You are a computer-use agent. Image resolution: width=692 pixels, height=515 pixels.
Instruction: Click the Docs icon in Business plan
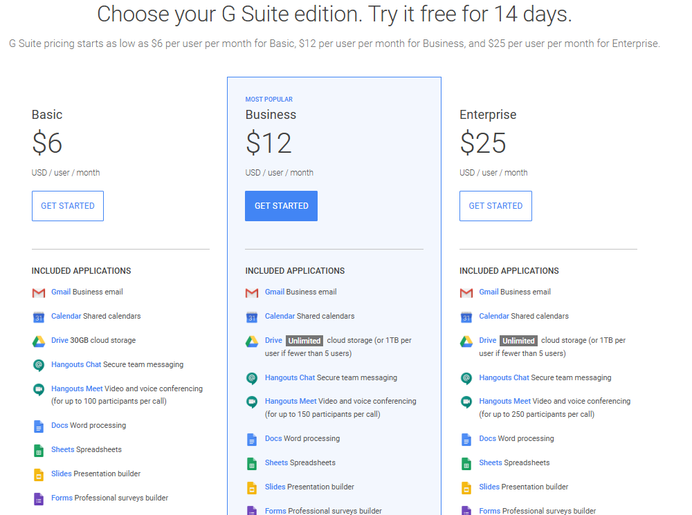coord(252,440)
